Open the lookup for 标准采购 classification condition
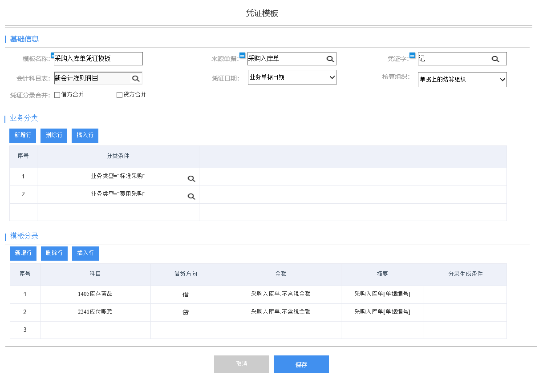This screenshot has width=555, height=379. coord(191,178)
